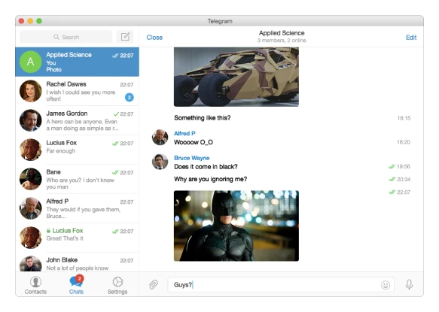Image resolution: width=439 pixels, height=312 pixels.
Task: Click the Search field in sidebar
Action: [x=66, y=37]
